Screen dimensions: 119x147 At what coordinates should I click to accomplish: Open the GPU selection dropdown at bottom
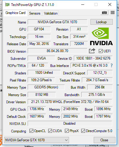(37, 140)
